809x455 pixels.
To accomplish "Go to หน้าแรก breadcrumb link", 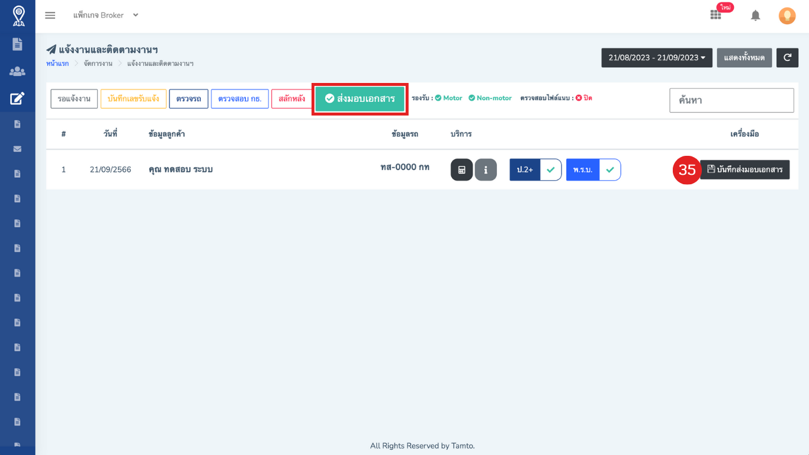I will [x=57, y=63].
